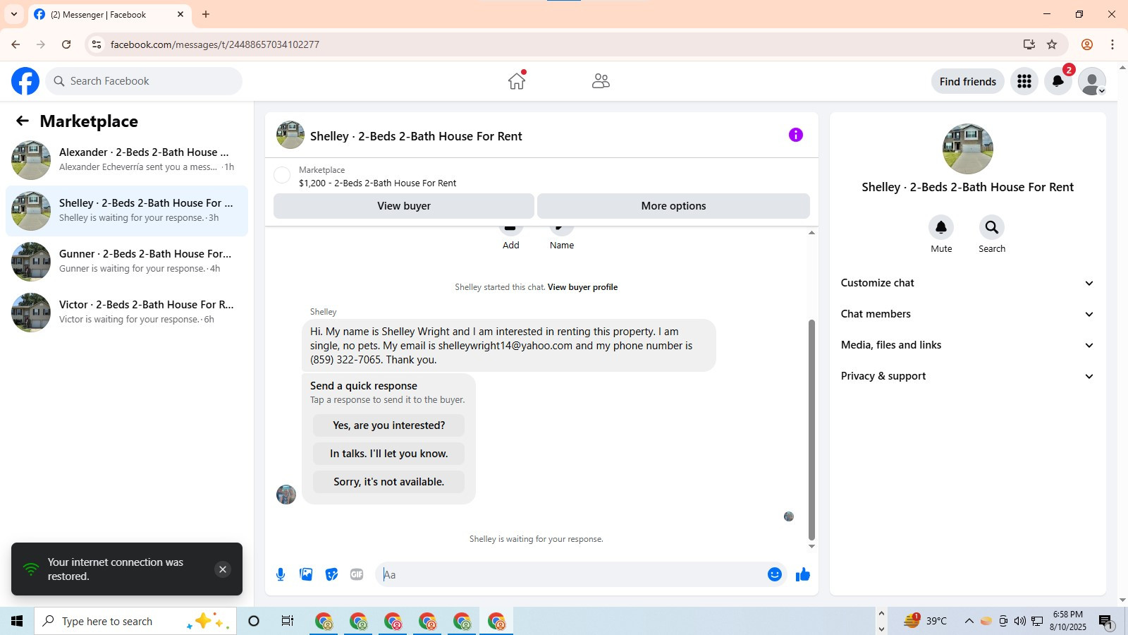Image resolution: width=1128 pixels, height=635 pixels.
Task: Open the Chrome profile icon in toolbar
Action: coord(1087,44)
